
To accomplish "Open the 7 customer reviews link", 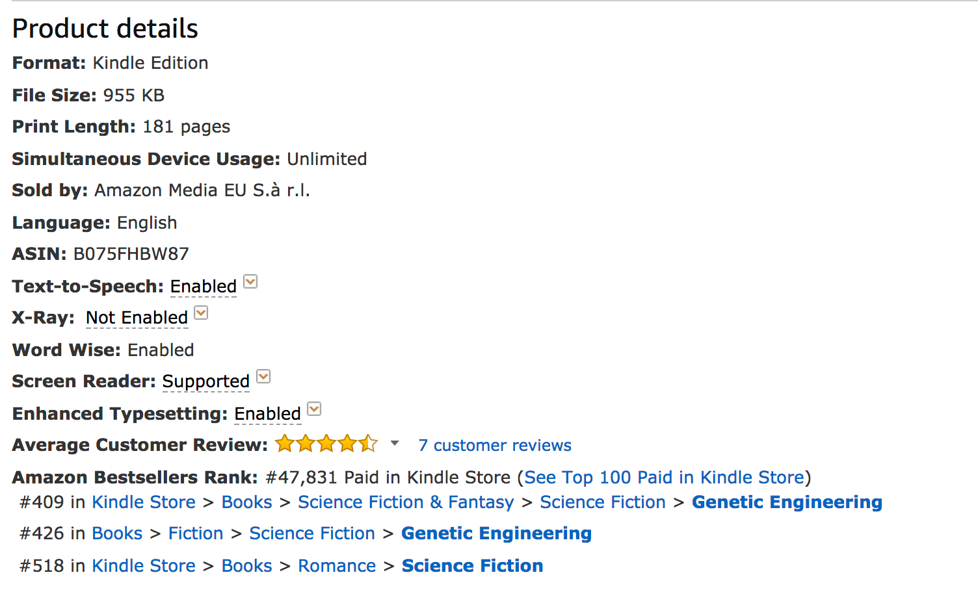I will click(x=495, y=445).
